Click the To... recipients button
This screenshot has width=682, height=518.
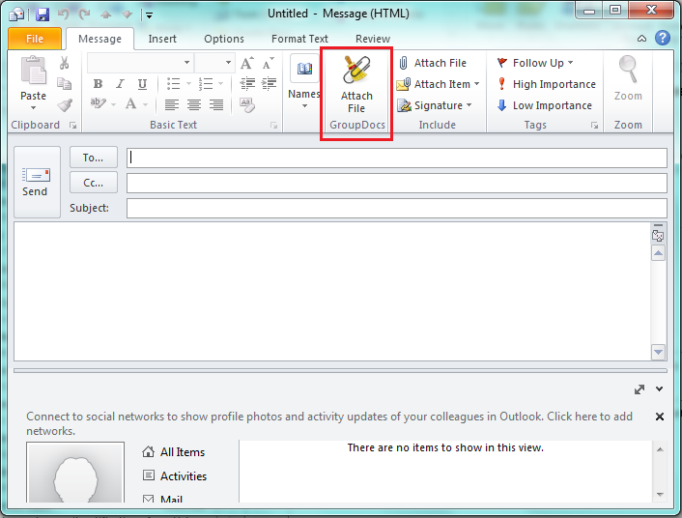tap(94, 158)
